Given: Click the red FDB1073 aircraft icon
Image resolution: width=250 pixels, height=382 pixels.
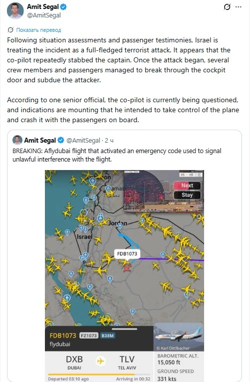Looking at the screenshot, I should pos(127,268).
